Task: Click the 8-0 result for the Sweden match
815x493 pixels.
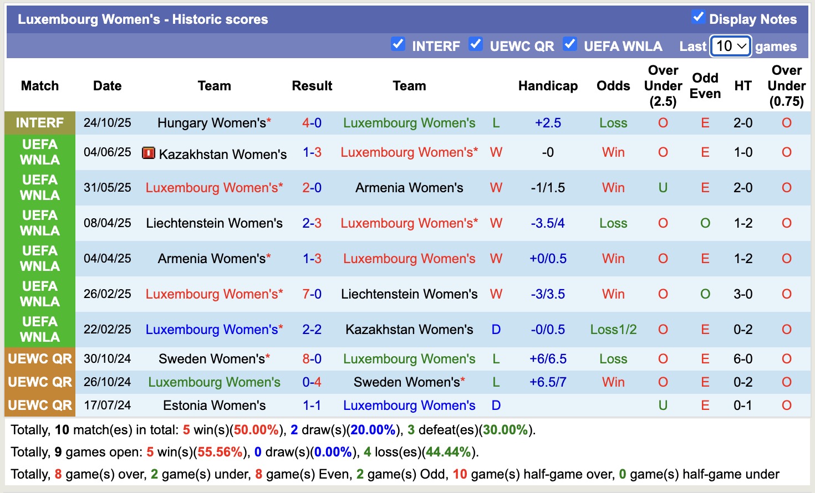Action: 312,358
